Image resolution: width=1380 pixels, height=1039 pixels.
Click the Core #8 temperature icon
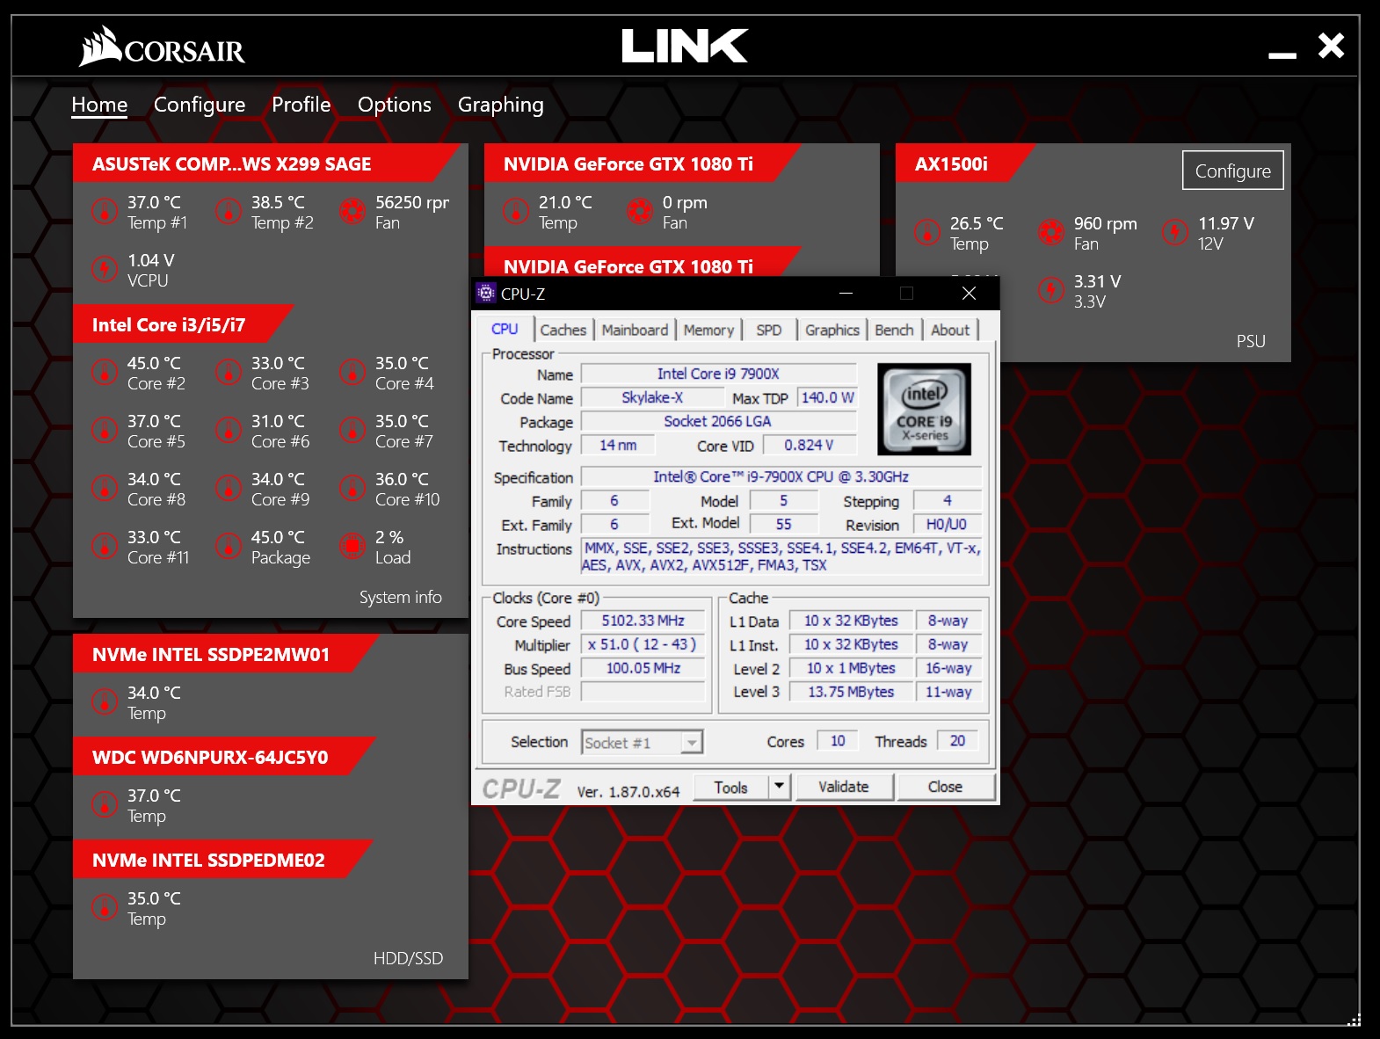pyautogui.click(x=105, y=488)
